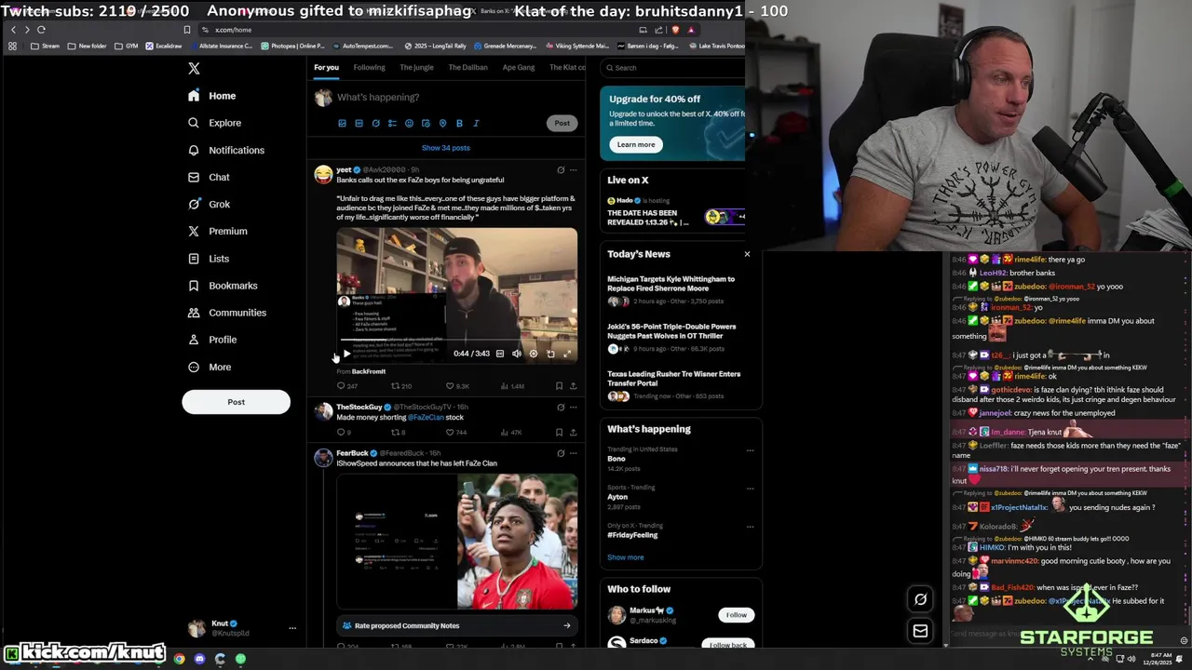
Task: Open more options for Bono trend
Action: coord(750,450)
